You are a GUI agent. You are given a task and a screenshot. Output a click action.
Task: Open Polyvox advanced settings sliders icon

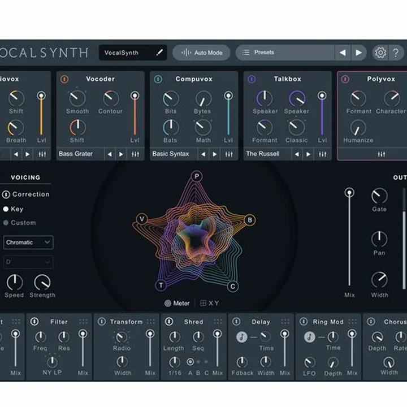pyautogui.click(x=382, y=154)
